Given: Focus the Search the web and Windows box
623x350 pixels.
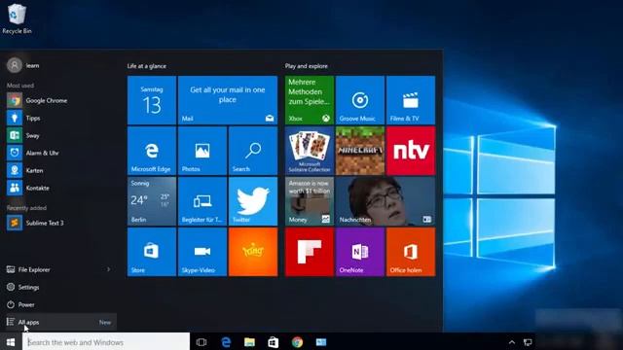Looking at the screenshot, I should tap(106, 341).
